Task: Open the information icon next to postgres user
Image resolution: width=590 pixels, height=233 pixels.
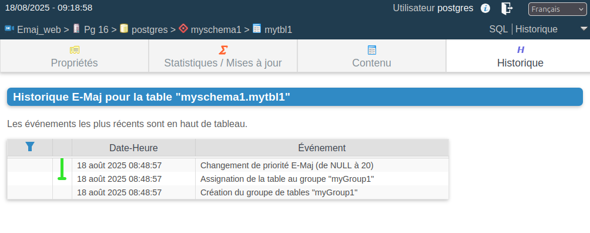Action: pos(485,8)
